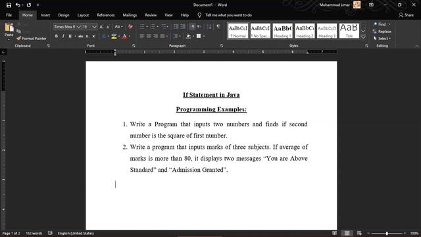Undo the last action

18,5
